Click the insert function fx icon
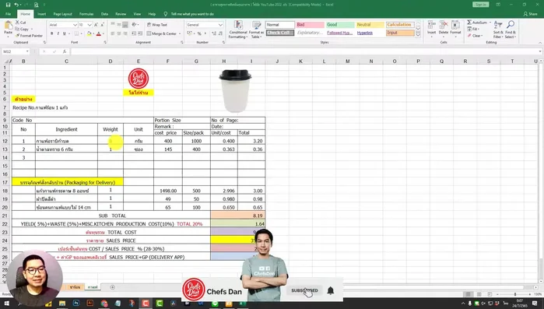 pos(65,51)
